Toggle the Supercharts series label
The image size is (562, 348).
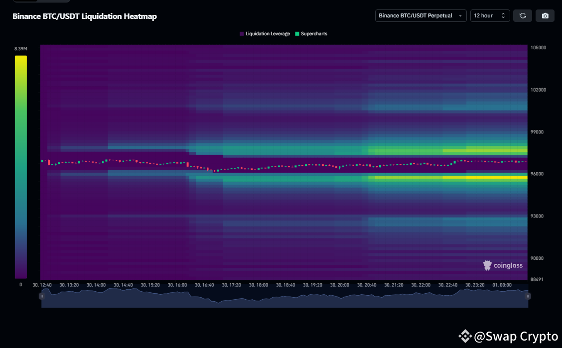[314, 34]
